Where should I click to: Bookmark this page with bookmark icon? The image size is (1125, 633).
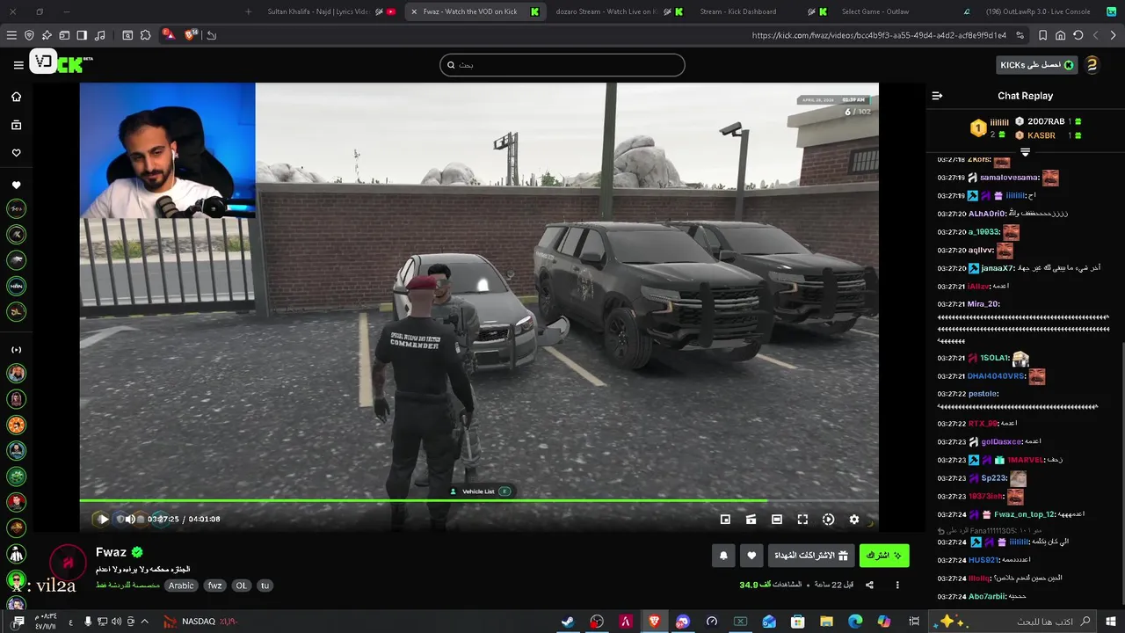(x=1042, y=35)
